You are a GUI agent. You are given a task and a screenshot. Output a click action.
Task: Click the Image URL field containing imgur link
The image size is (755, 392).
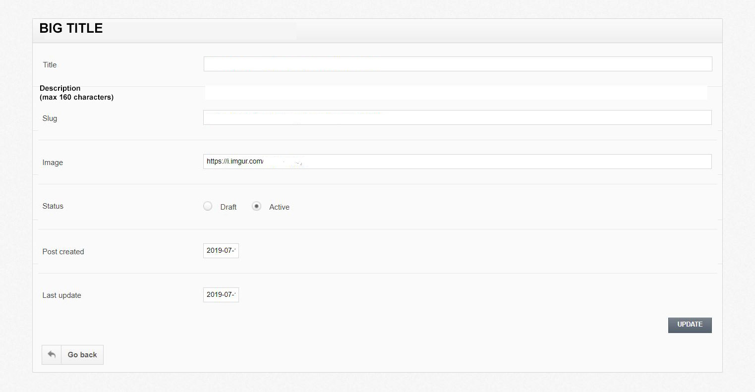point(456,161)
